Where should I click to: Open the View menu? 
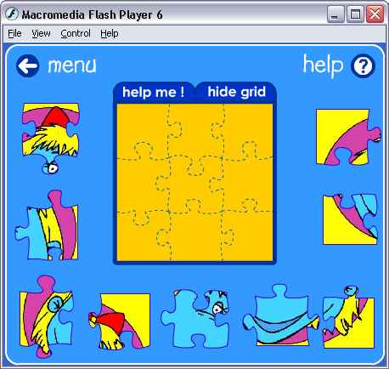(41, 33)
